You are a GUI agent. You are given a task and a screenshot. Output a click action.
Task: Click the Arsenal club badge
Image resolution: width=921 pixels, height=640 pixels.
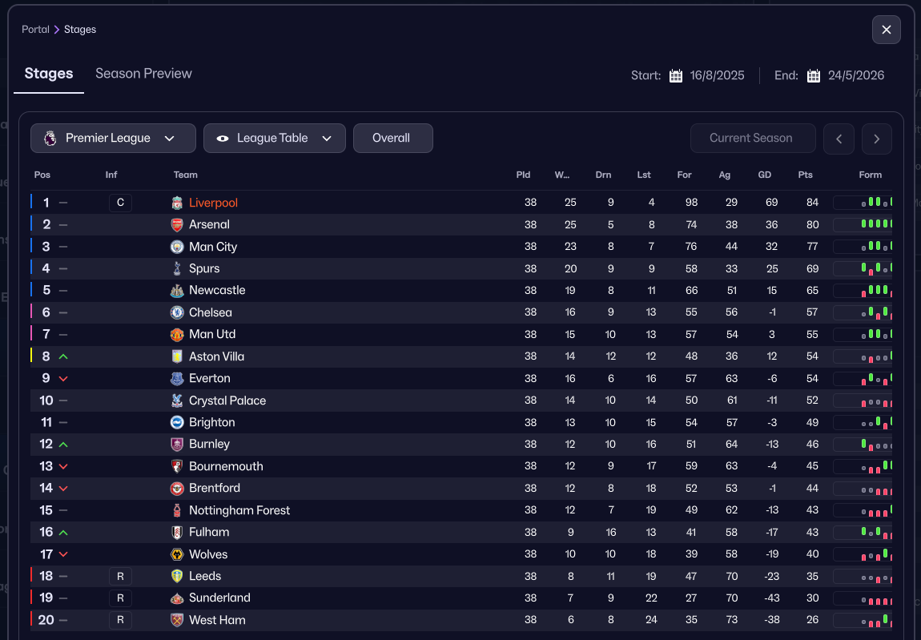177,225
